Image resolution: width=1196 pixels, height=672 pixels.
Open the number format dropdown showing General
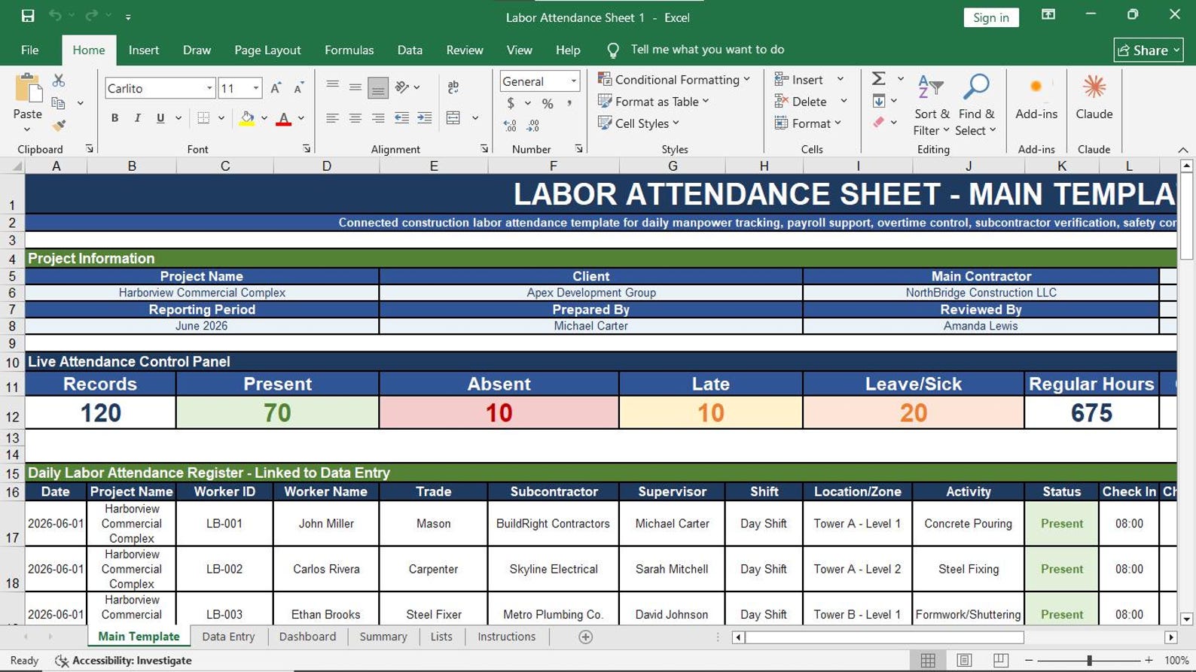pos(573,81)
